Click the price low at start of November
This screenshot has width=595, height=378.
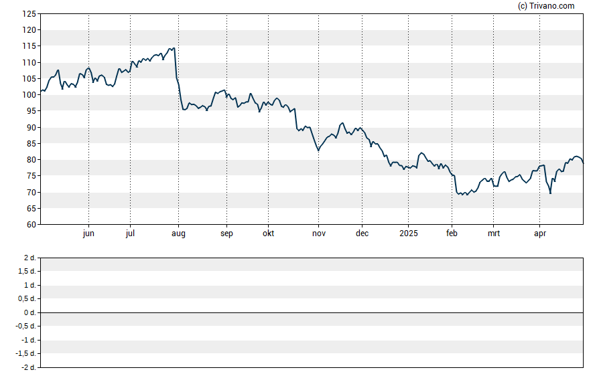318,151
